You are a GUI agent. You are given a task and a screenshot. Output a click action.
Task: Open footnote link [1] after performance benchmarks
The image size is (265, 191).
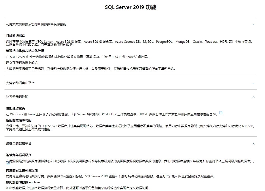pyautogui.click(x=221, y=113)
